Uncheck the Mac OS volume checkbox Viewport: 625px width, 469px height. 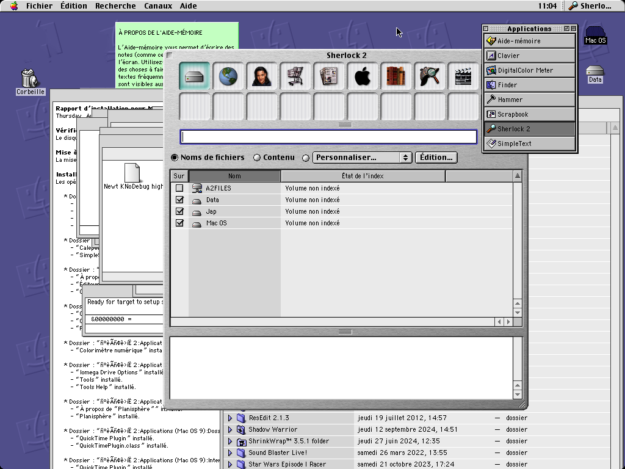179,223
